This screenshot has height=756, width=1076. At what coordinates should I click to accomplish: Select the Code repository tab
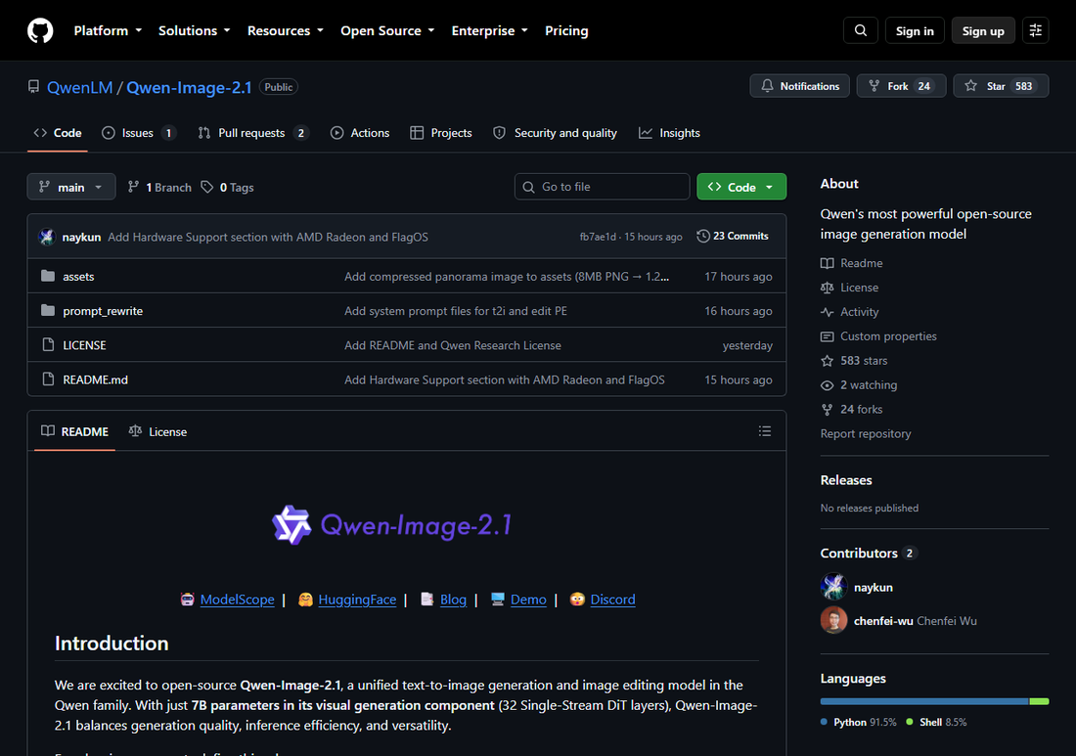(x=59, y=133)
